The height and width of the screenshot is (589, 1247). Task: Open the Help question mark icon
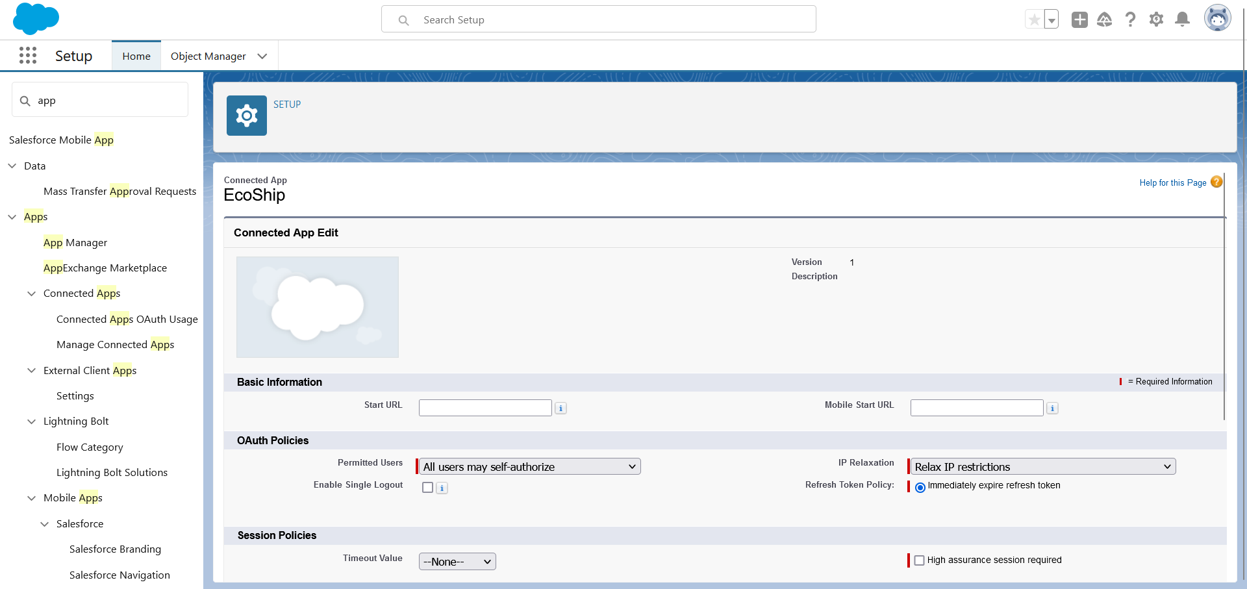click(x=1130, y=19)
